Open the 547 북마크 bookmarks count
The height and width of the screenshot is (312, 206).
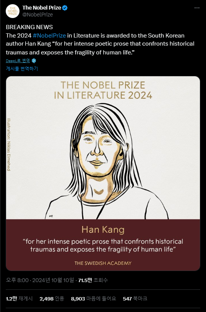point(135,299)
